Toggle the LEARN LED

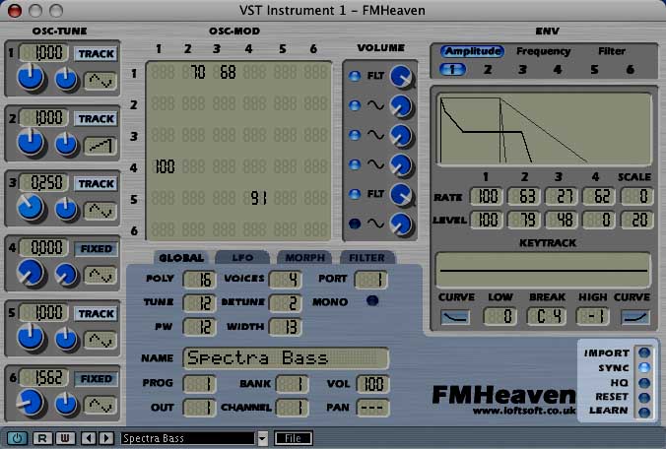click(644, 412)
